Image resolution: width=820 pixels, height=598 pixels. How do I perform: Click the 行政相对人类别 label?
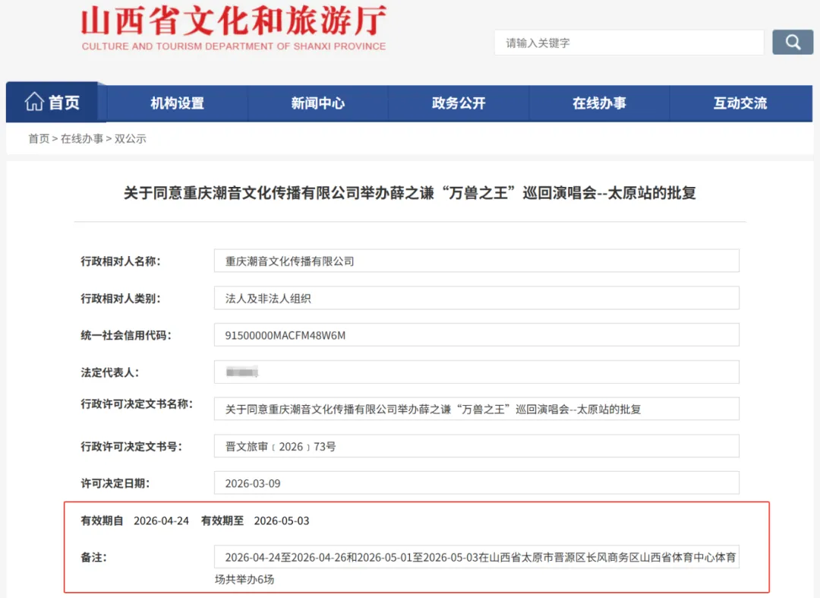tap(120, 298)
